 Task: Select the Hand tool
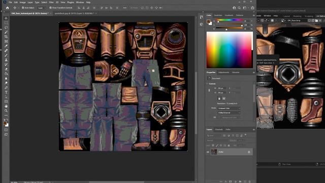click(6, 106)
